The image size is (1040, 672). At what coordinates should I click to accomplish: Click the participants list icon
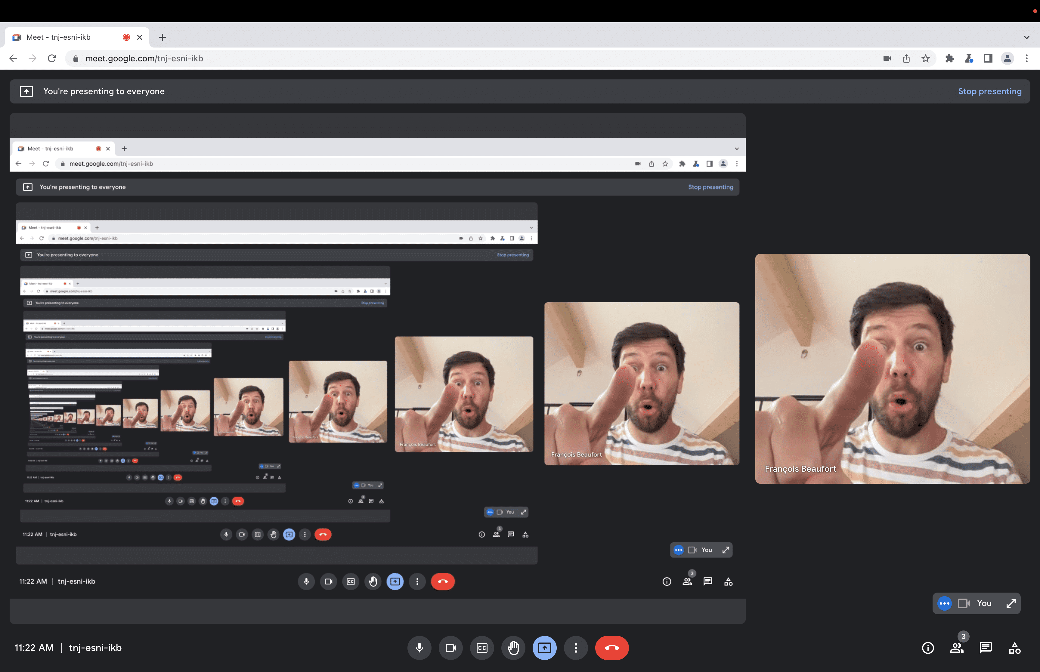(957, 647)
